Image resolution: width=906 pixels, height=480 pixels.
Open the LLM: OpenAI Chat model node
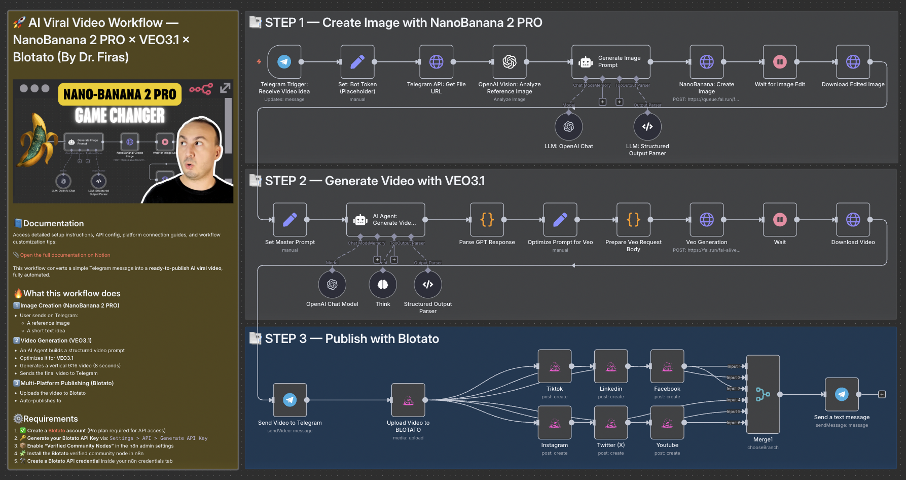[x=569, y=126]
